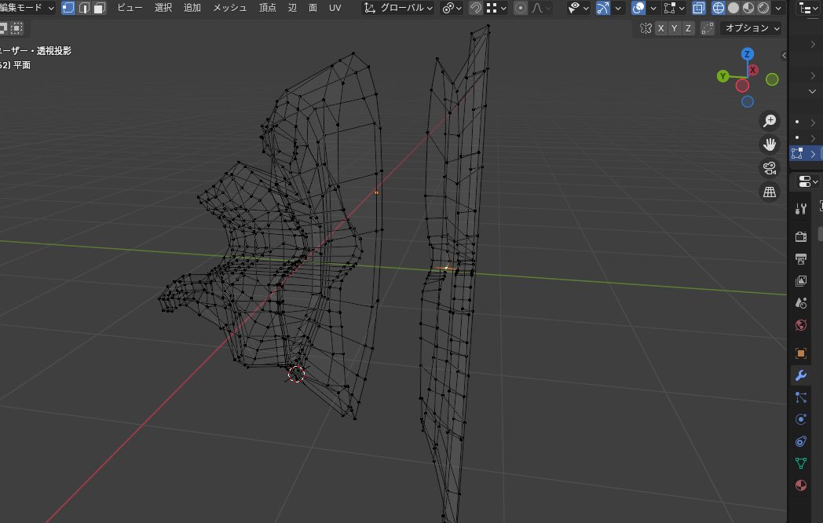Open snapping options dropdown
This screenshot has height=523, width=823.
(x=496, y=8)
